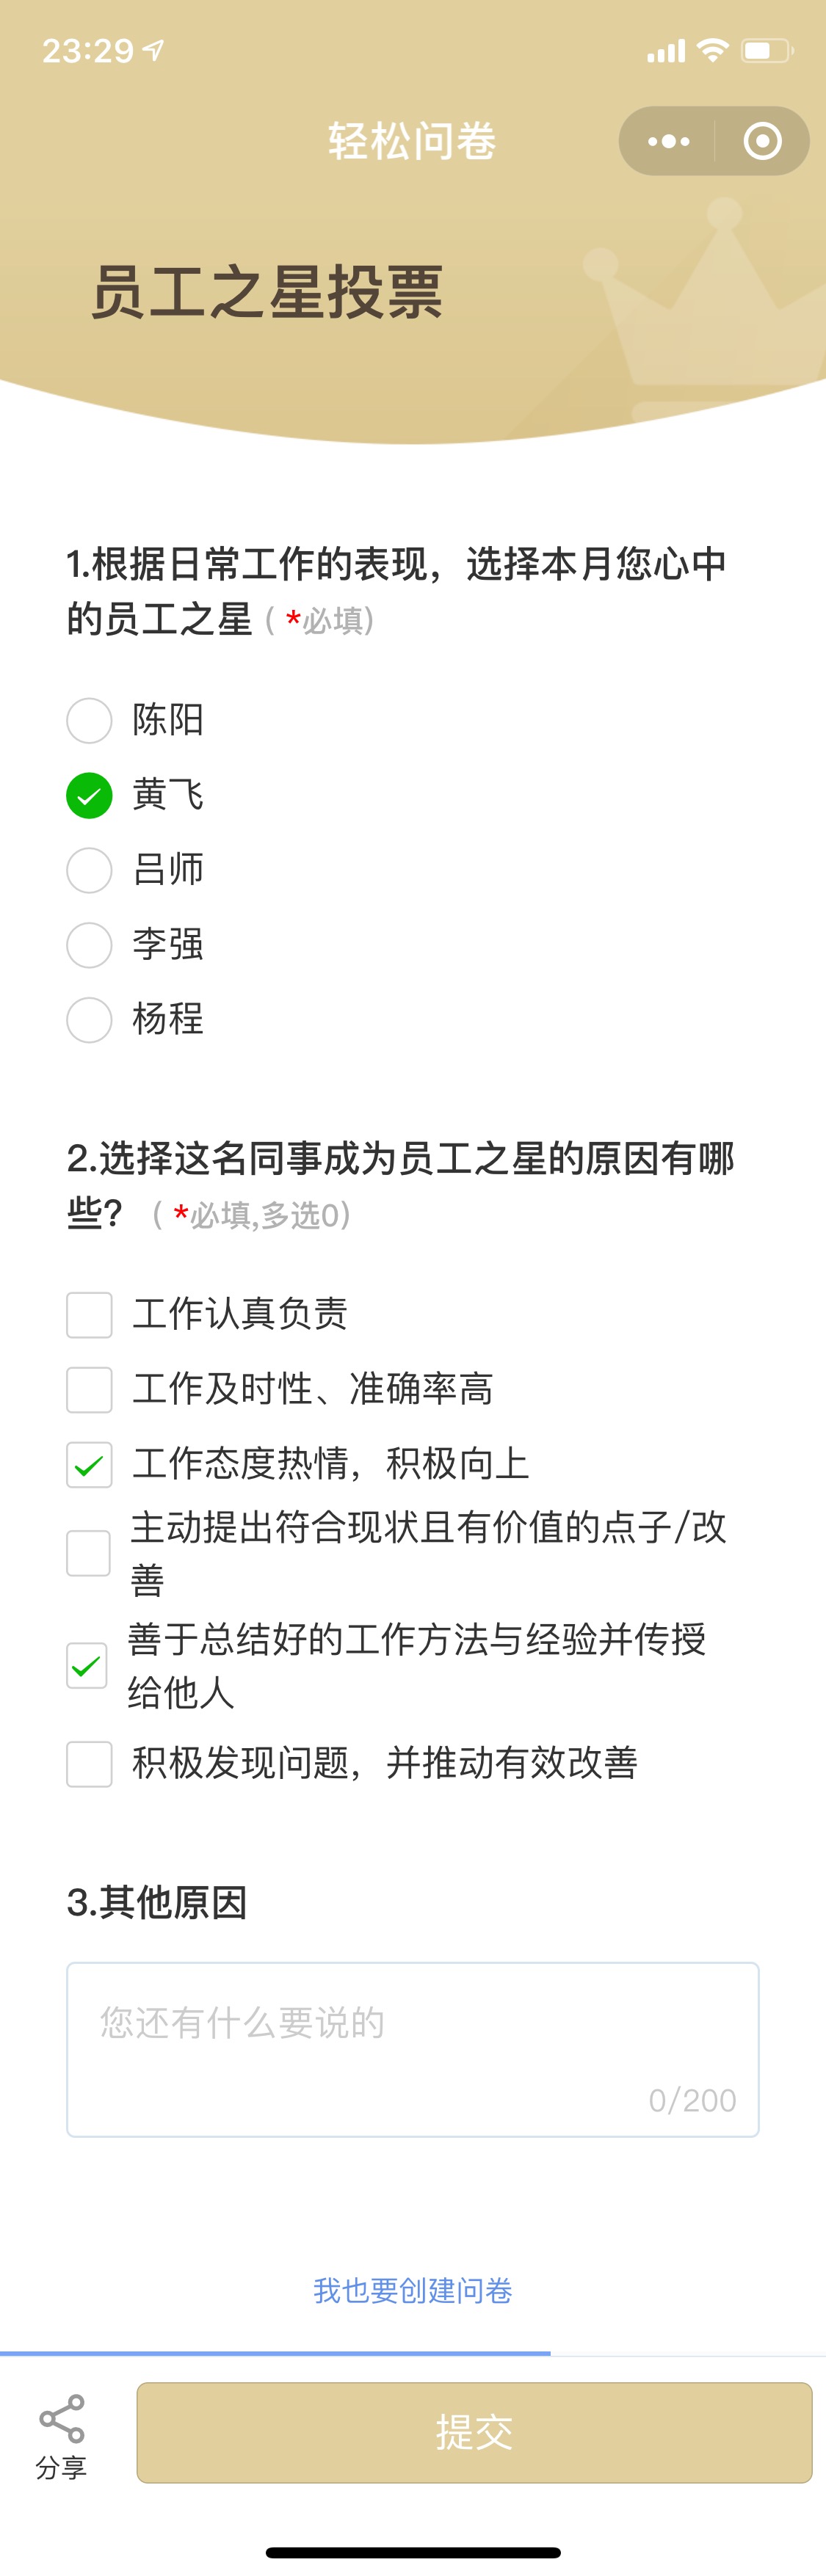826x2576 pixels.
Task: Open the 我也要创建问卷 link
Action: (413, 2290)
